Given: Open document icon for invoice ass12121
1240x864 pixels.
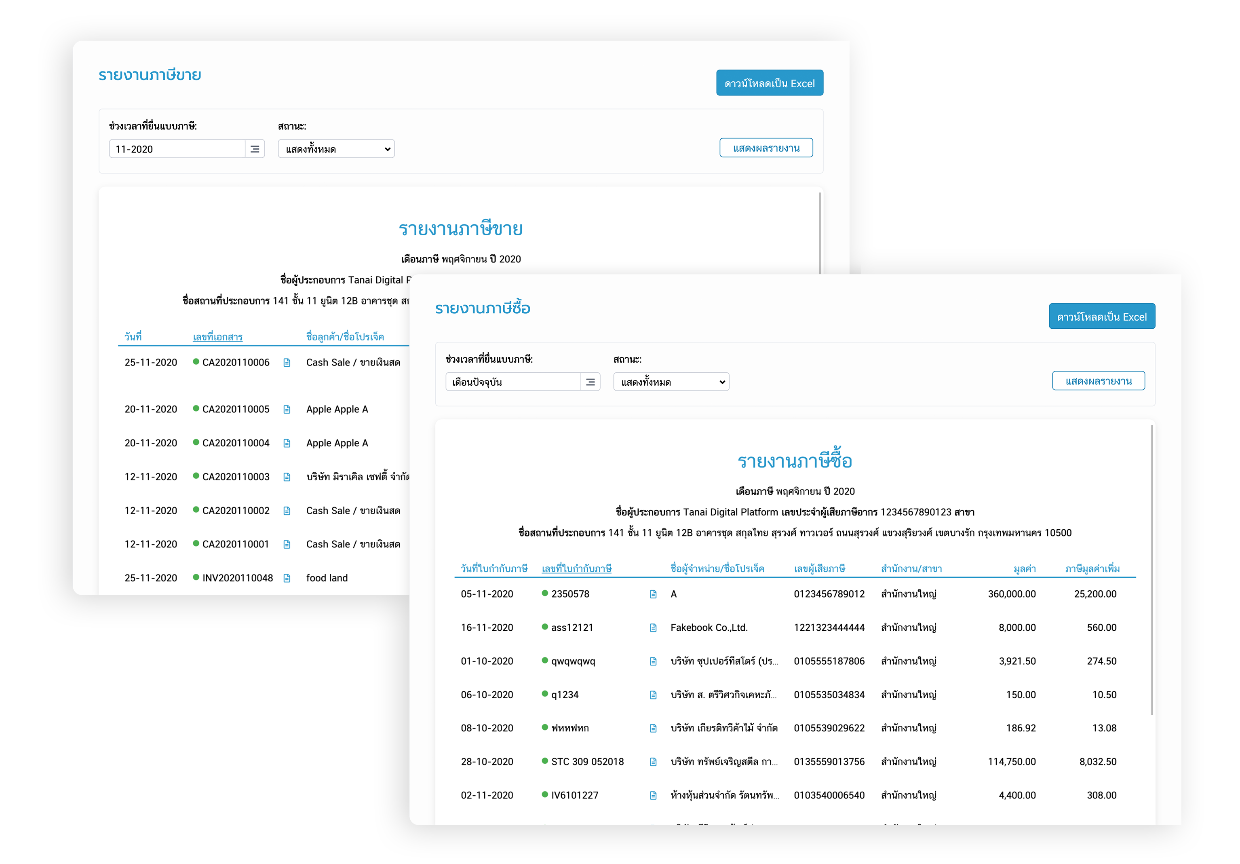Looking at the screenshot, I should click(653, 628).
